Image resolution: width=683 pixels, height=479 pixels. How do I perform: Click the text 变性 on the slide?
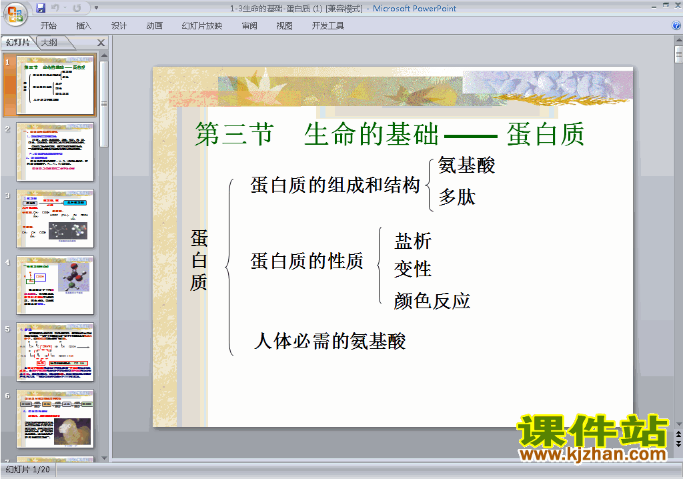(413, 269)
